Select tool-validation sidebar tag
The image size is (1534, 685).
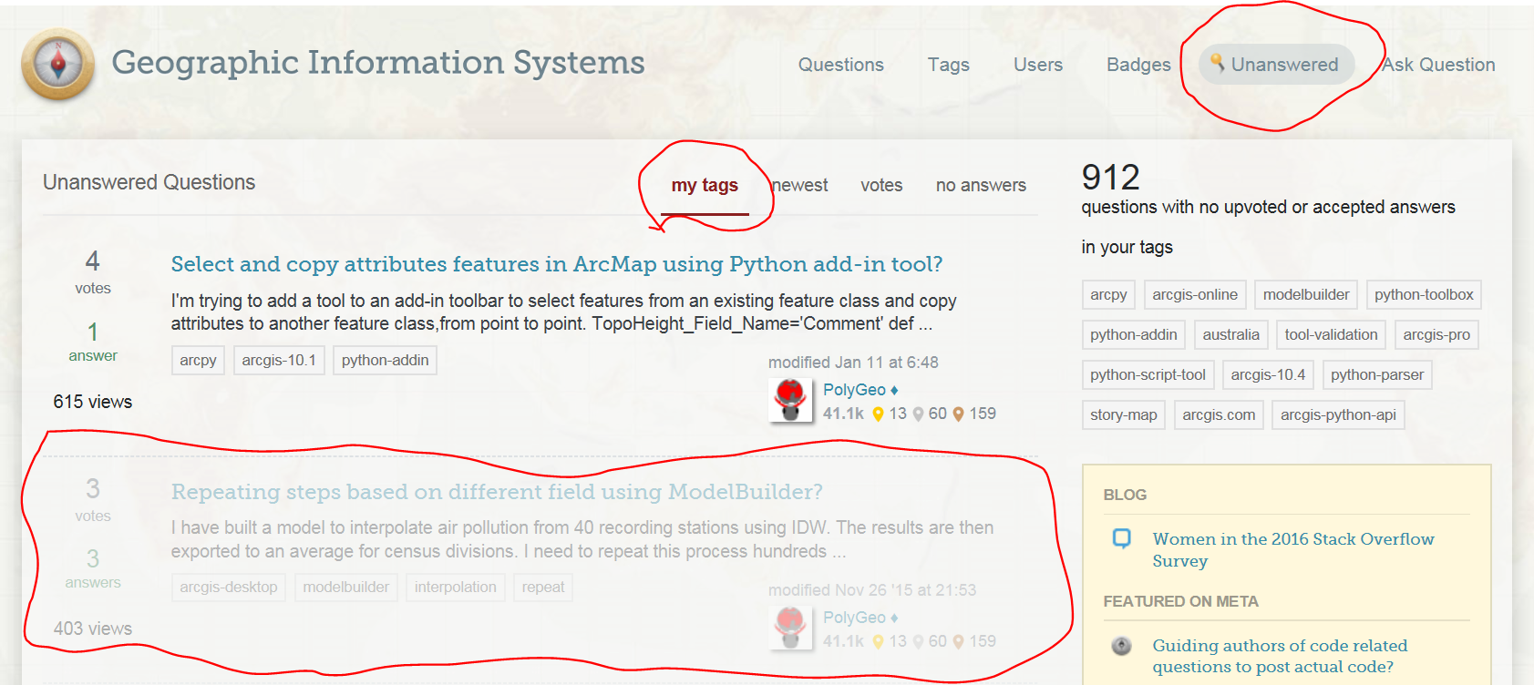click(x=1331, y=335)
